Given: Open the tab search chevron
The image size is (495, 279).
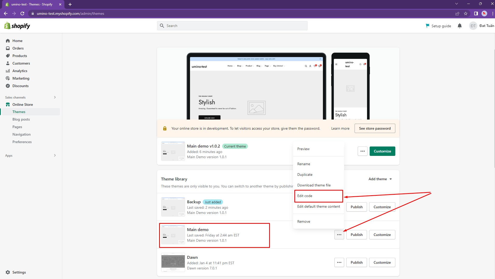Looking at the screenshot, I should click(457, 4).
